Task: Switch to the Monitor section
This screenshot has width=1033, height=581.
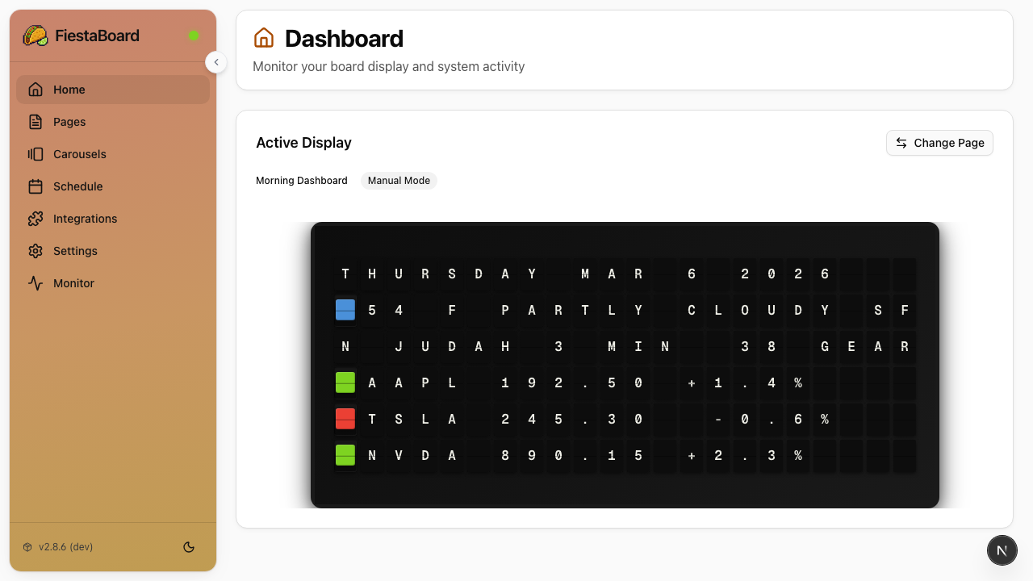Action: click(73, 283)
